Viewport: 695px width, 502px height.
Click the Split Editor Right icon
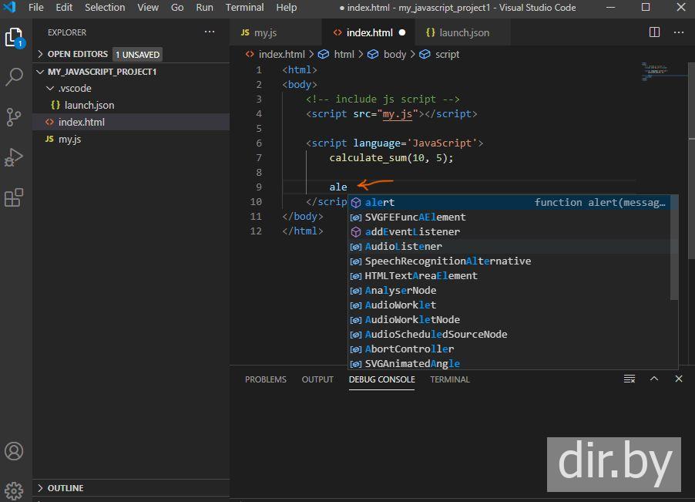point(654,32)
